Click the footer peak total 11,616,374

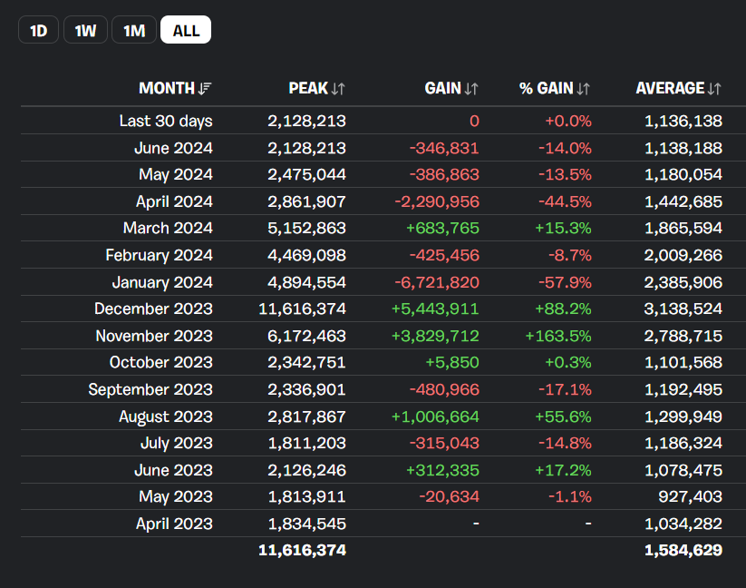302,551
